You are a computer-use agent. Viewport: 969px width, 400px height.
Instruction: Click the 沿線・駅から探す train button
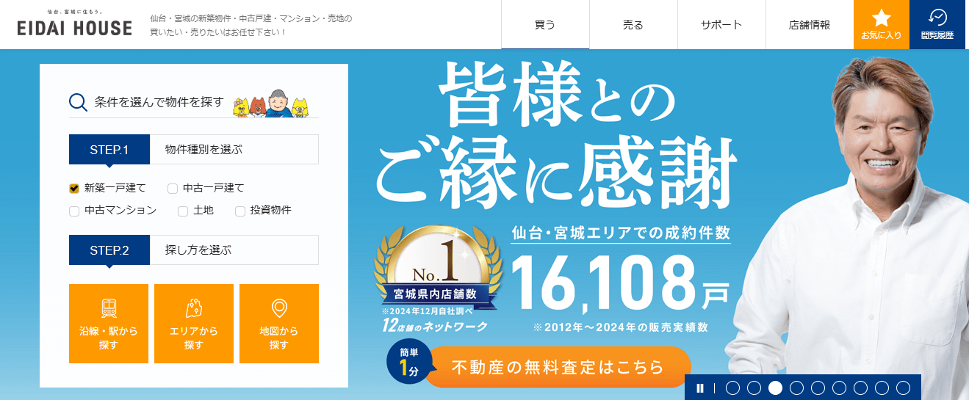point(109,324)
